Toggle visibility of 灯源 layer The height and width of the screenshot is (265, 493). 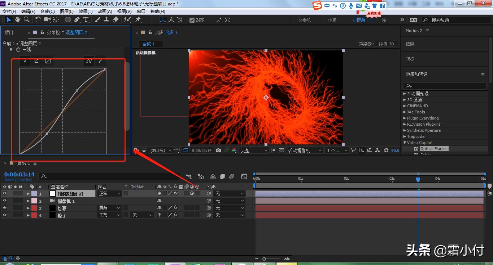click(x=5, y=208)
